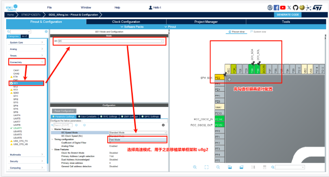Screen dimensions: 329x177
Task: Click the parameter info icon
Action: coord(163,125)
